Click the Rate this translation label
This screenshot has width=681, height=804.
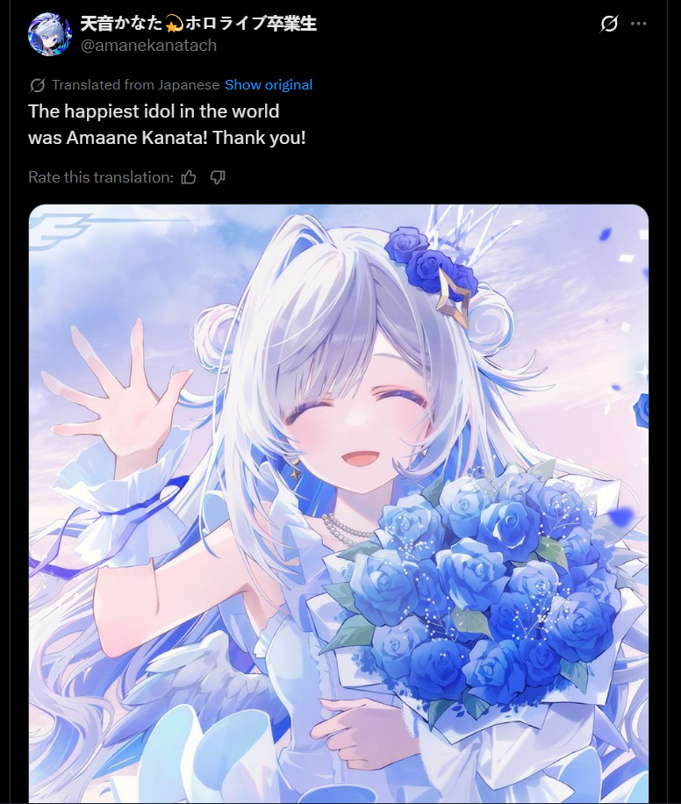[x=101, y=177]
